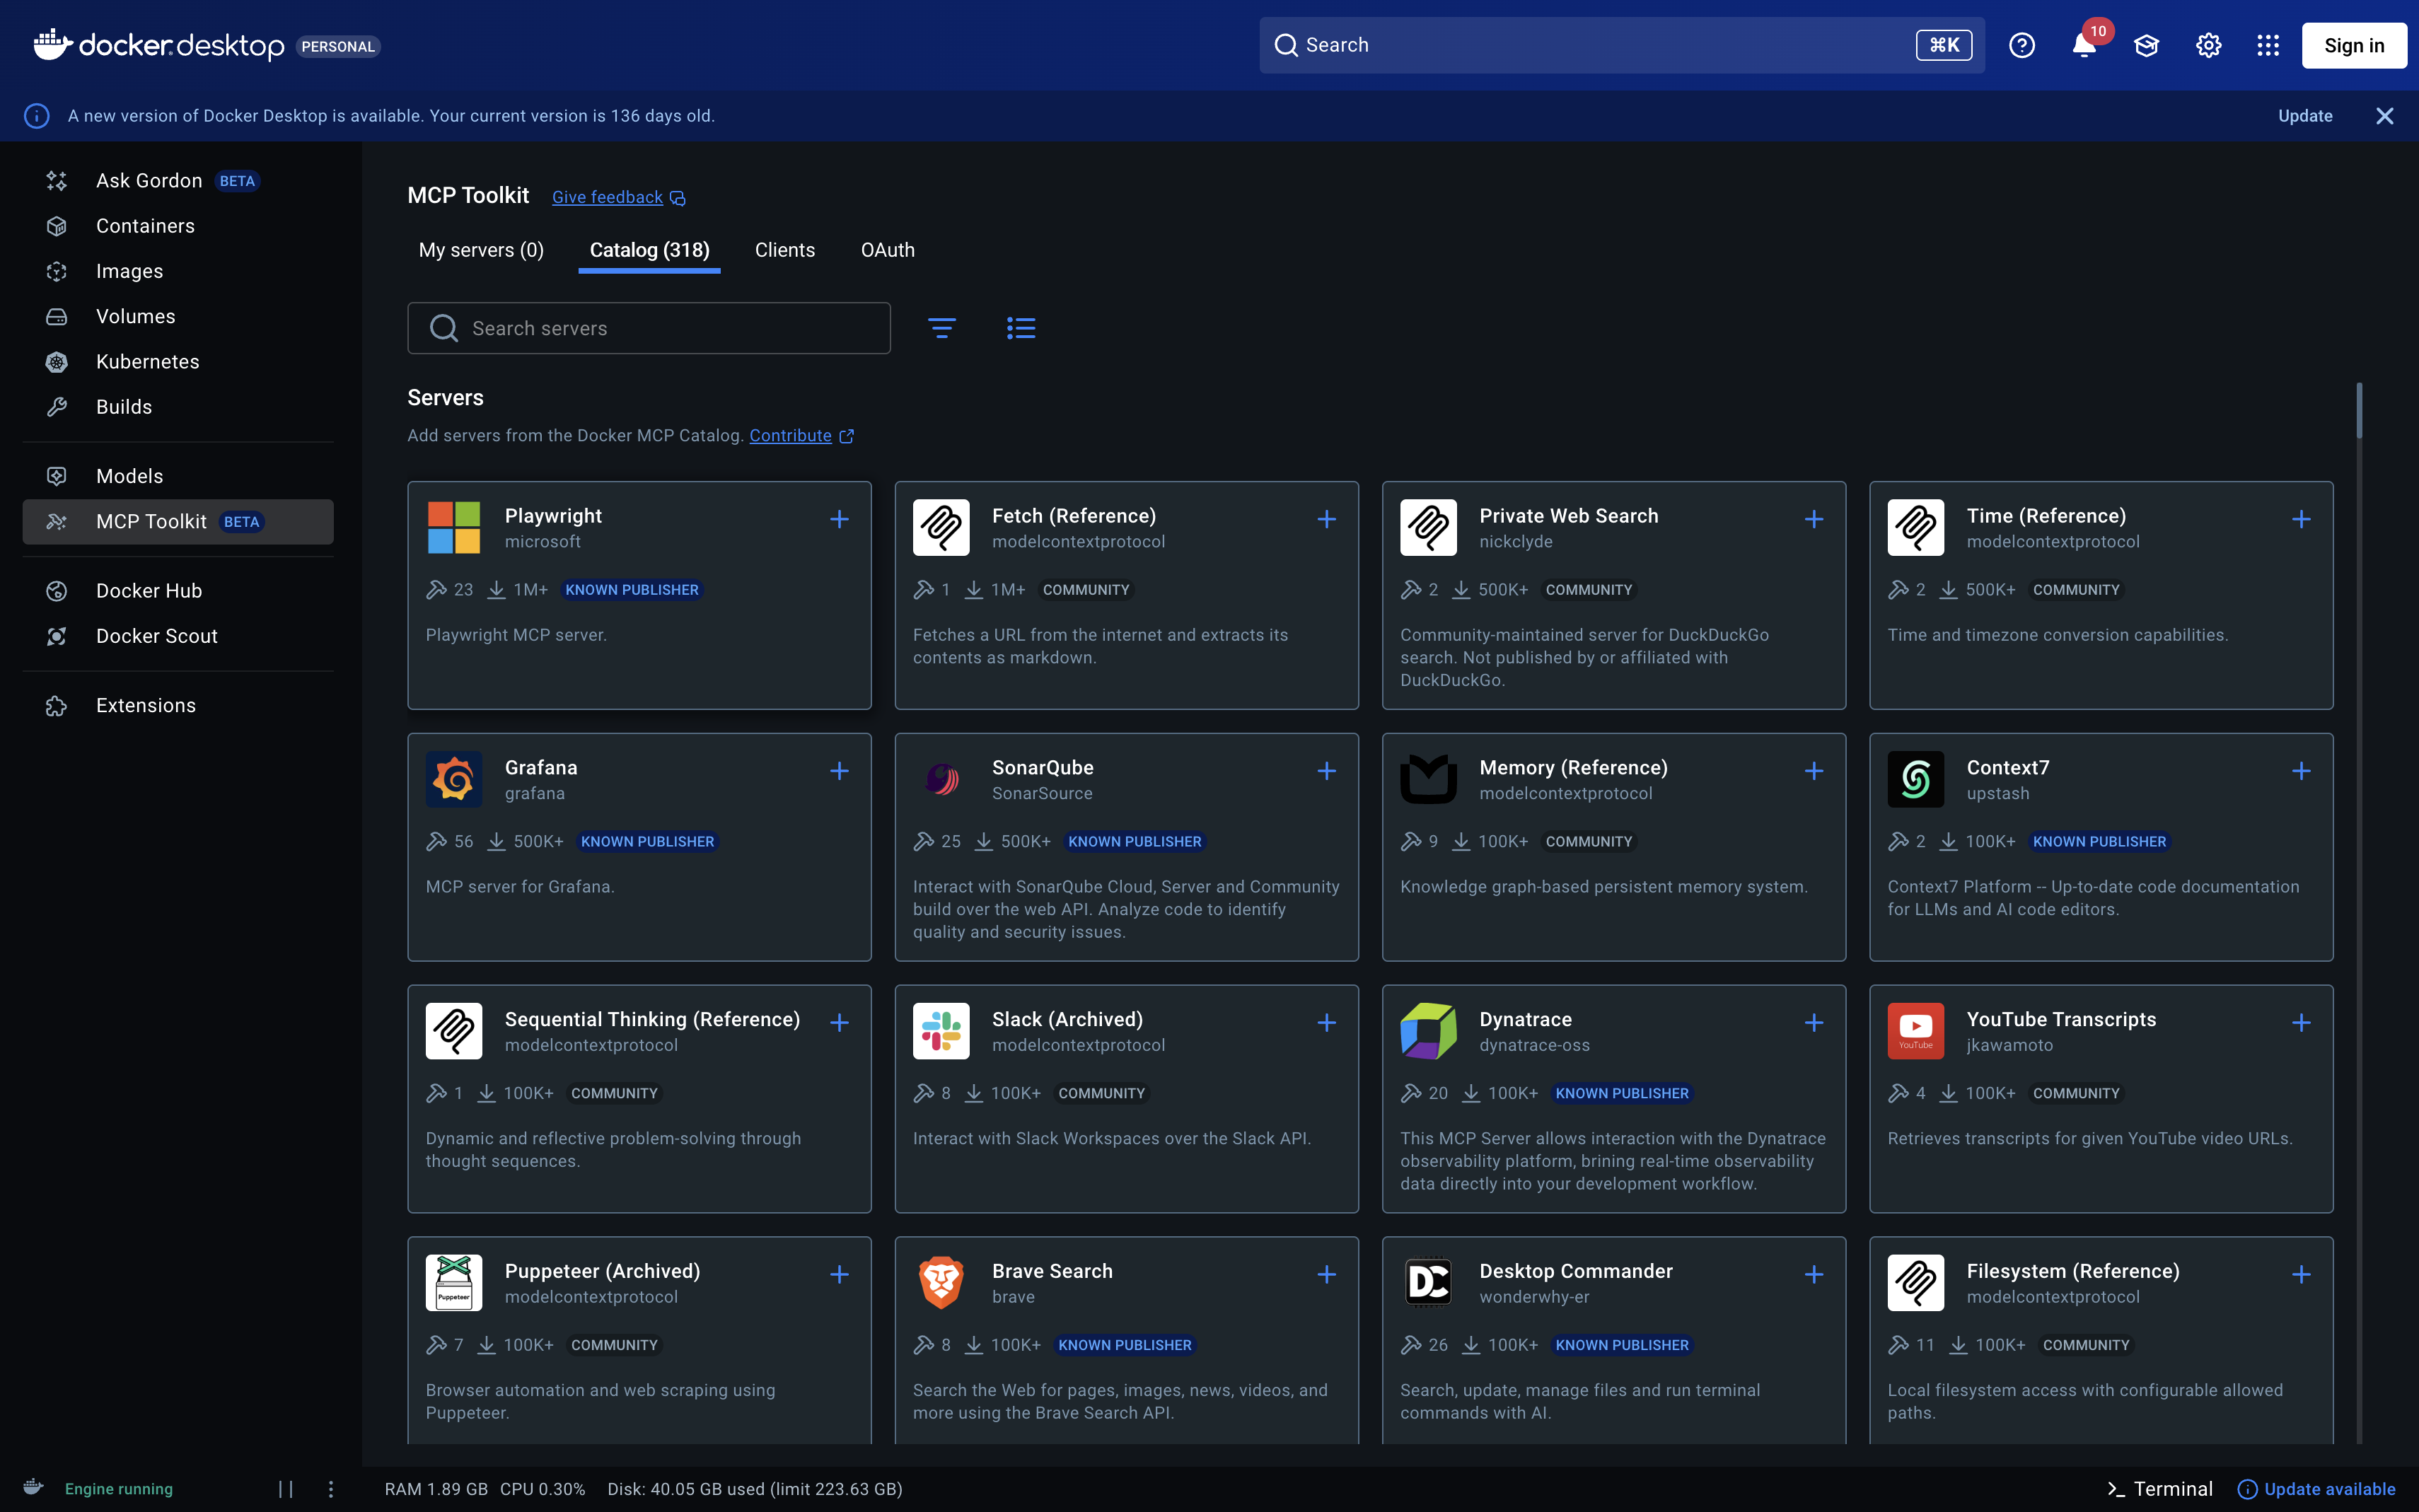The width and height of the screenshot is (2419, 1512).
Task: Click the Disk usage status entry
Action: point(755,1489)
